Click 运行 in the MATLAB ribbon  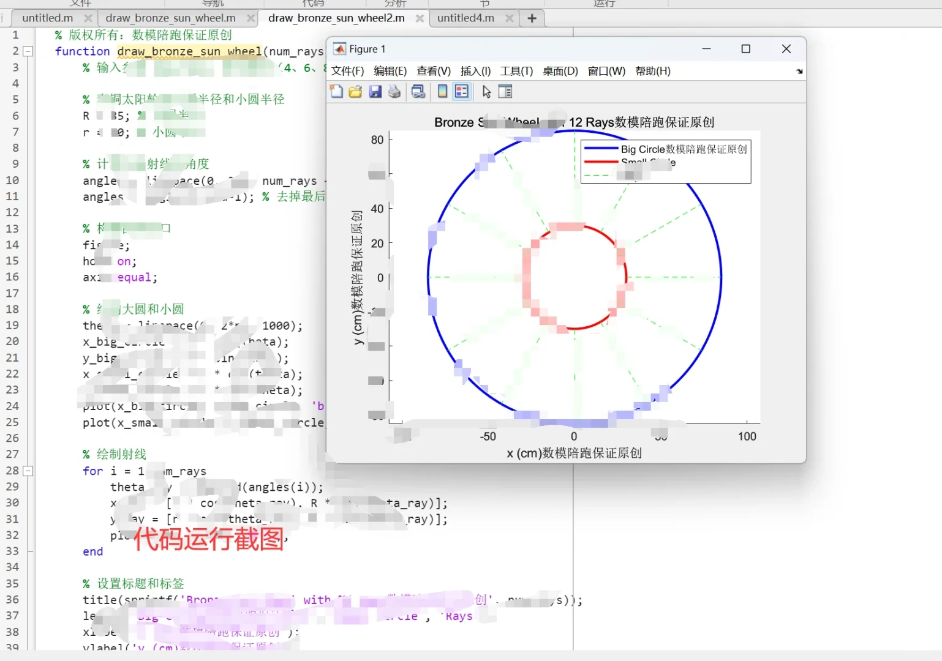(603, 4)
